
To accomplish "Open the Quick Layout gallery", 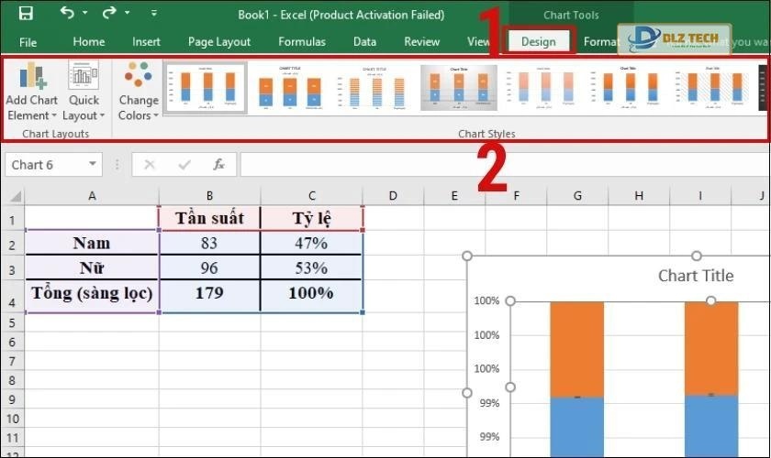I will pos(84,93).
